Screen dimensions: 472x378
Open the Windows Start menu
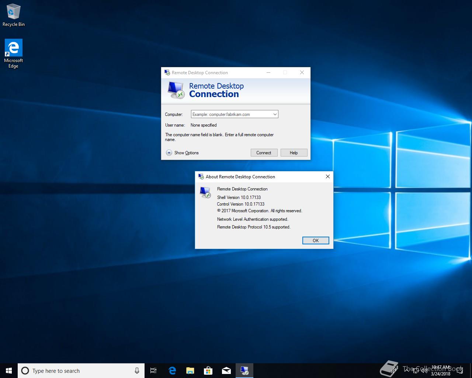pyautogui.click(x=9, y=371)
